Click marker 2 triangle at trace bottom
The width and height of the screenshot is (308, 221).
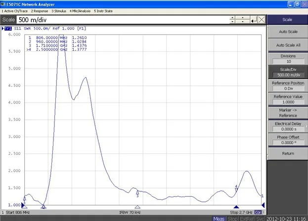[44, 206]
